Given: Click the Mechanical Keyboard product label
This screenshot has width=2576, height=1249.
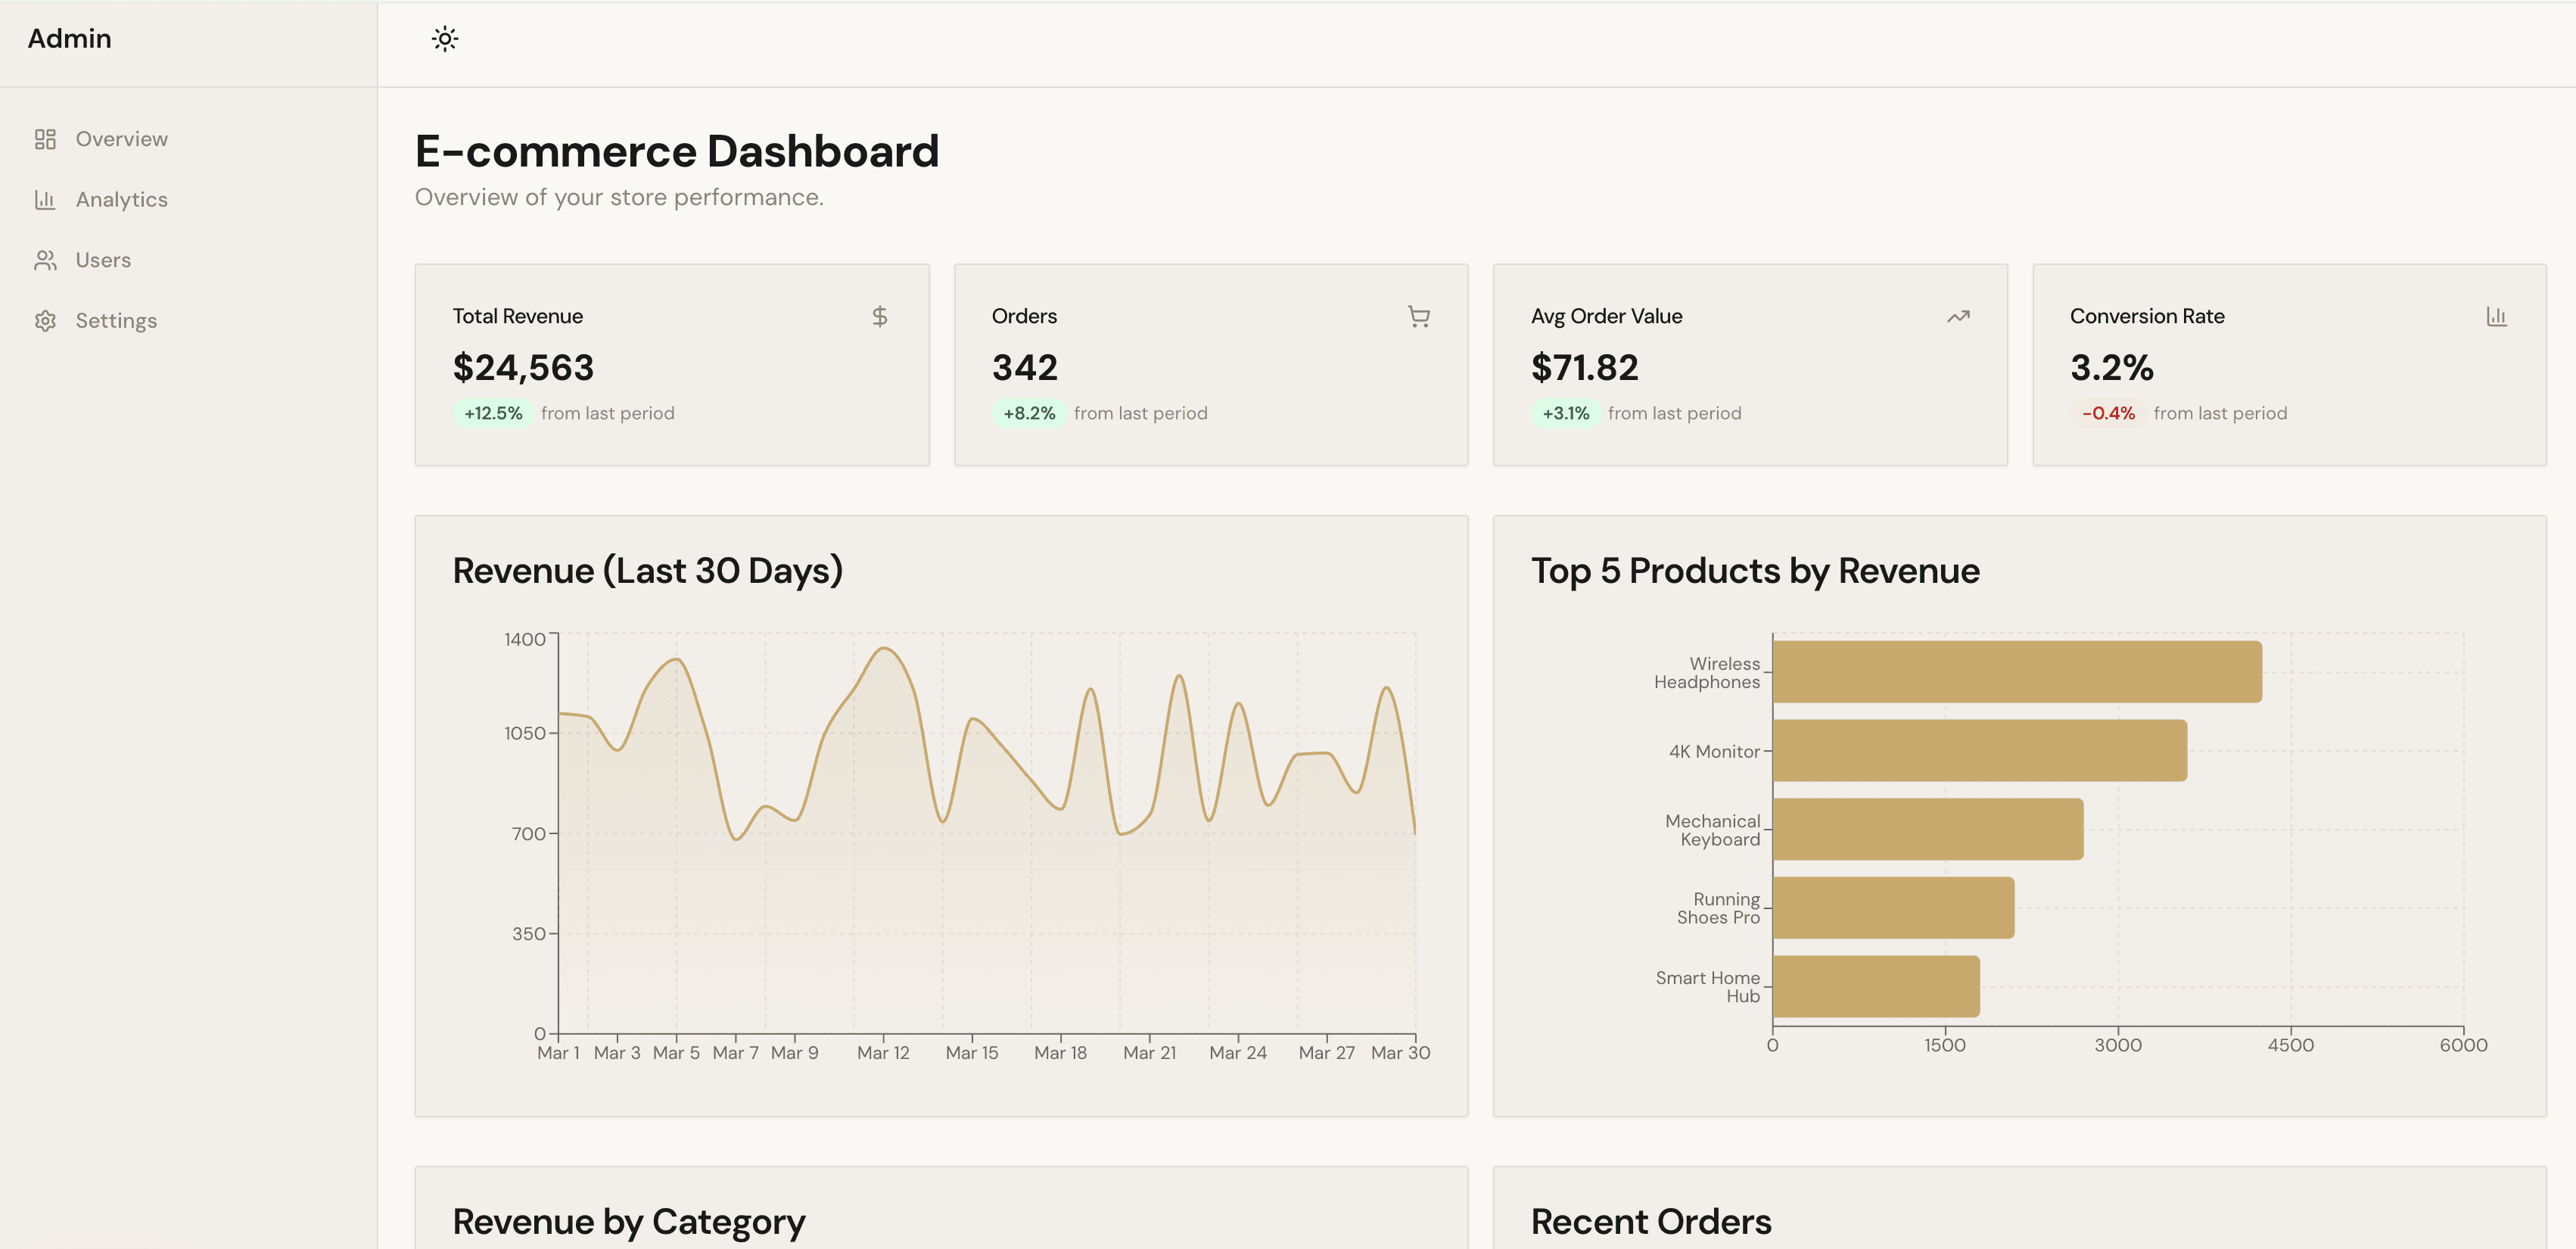Looking at the screenshot, I should tap(1712, 830).
